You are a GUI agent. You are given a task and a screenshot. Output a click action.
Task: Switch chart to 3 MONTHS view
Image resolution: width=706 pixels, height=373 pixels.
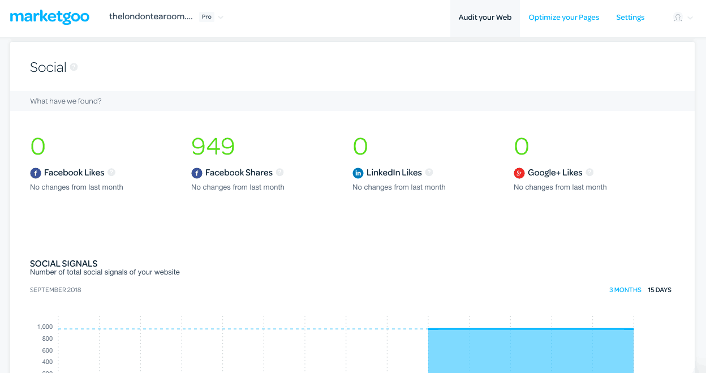(625, 290)
